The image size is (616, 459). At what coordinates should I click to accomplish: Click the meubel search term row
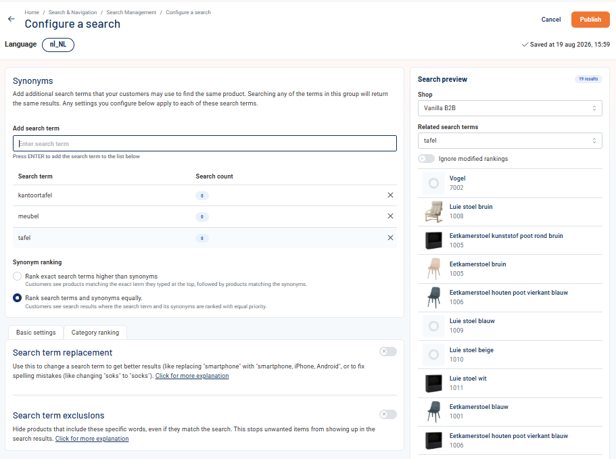205,216
